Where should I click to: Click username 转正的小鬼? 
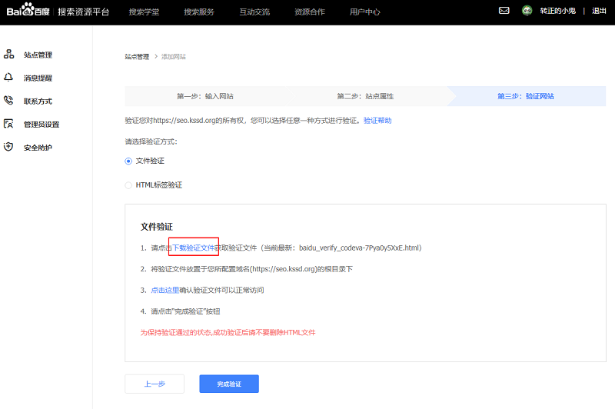coord(558,11)
